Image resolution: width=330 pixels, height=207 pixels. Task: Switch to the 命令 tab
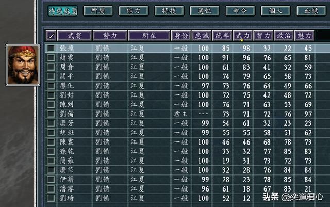[x=240, y=11]
